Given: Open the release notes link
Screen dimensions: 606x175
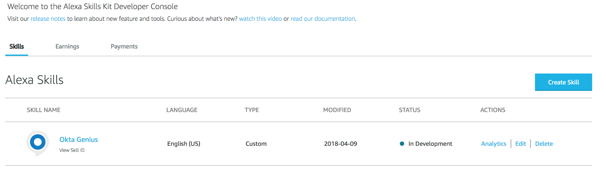Looking at the screenshot, I should [x=48, y=19].
